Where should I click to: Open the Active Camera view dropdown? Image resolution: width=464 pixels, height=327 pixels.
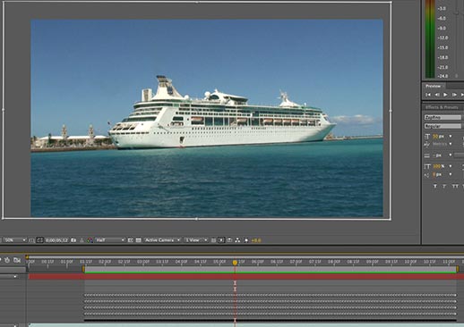(x=162, y=240)
